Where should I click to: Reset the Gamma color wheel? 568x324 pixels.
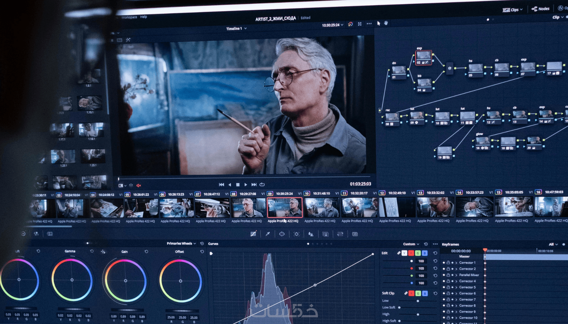click(x=92, y=251)
